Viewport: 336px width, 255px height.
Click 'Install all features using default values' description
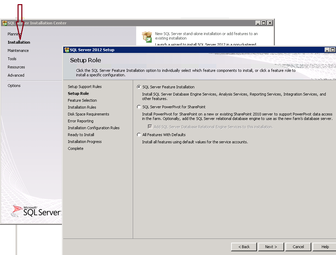[195, 142]
